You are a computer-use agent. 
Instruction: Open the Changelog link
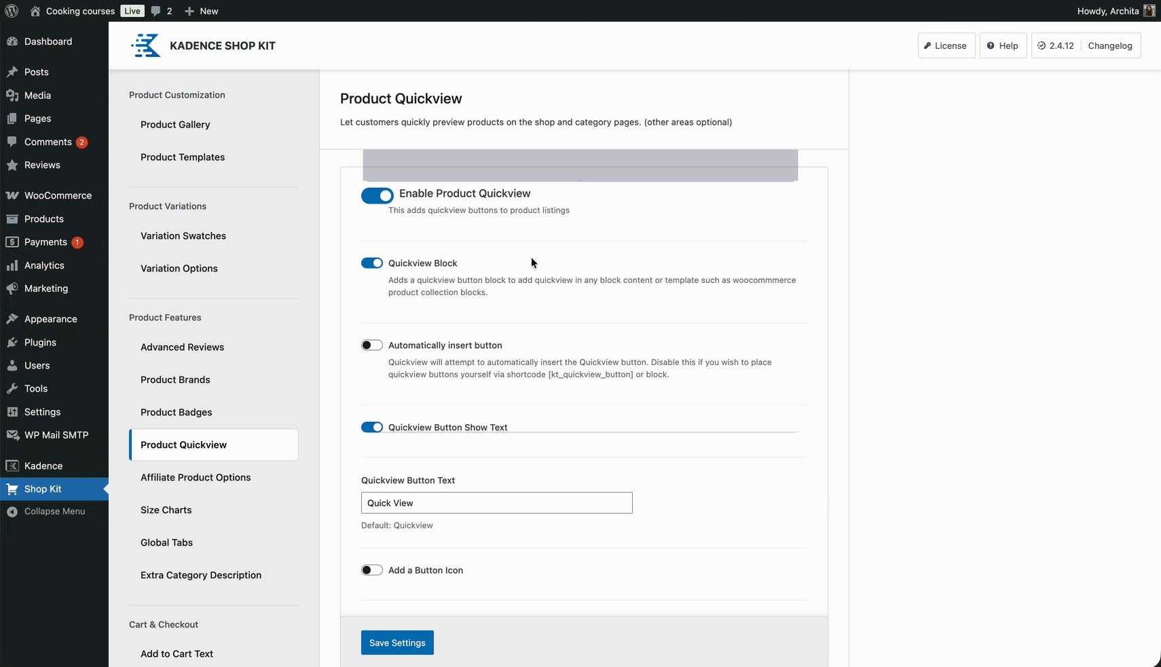click(1110, 45)
